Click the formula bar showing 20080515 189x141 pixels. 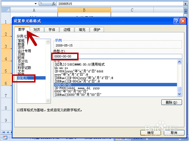tap(120, 4)
